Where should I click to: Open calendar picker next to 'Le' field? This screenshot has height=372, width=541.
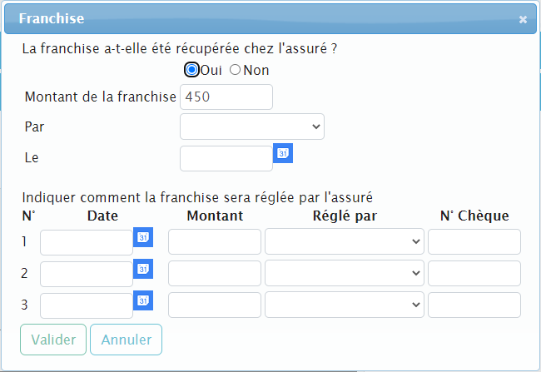(x=283, y=154)
